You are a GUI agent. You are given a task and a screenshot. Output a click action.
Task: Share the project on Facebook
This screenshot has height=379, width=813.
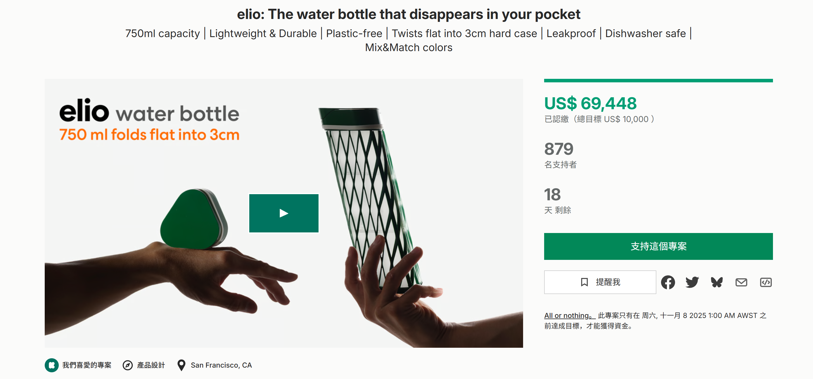(x=668, y=282)
